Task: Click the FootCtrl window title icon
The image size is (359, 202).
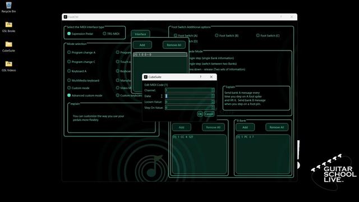Action: pyautogui.click(x=66, y=17)
